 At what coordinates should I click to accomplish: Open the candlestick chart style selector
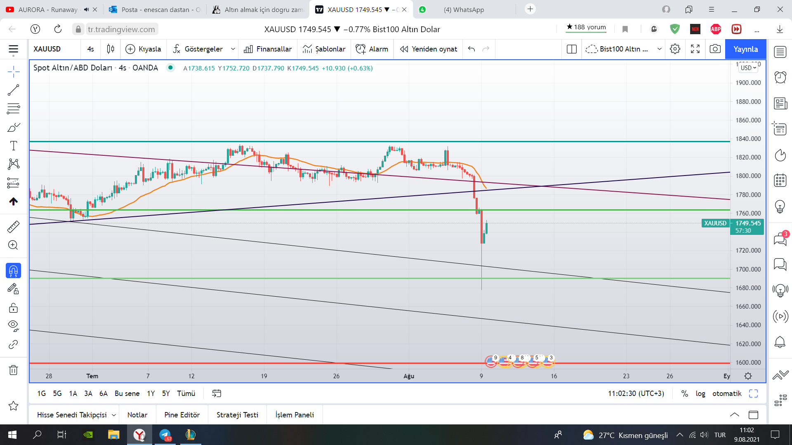click(110, 49)
